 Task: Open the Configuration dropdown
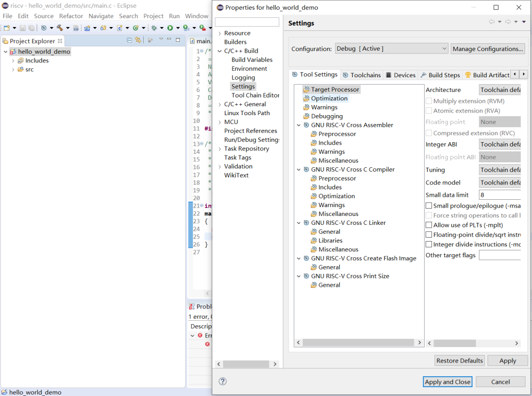392,49
